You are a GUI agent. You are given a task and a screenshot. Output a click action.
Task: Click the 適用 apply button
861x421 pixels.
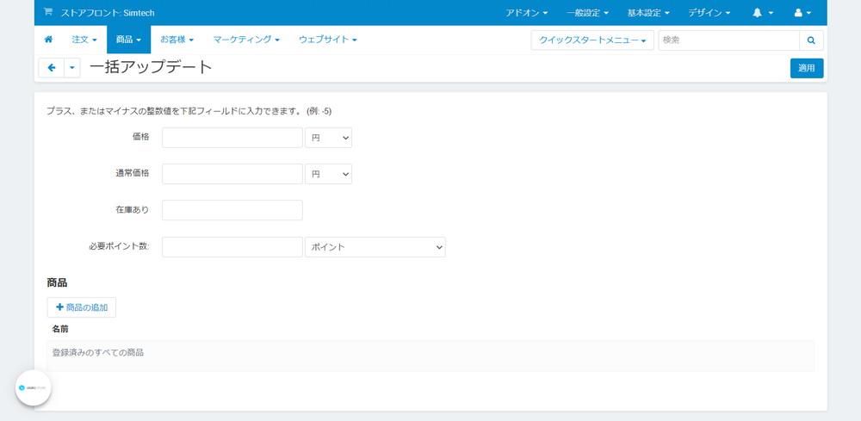[x=807, y=68]
